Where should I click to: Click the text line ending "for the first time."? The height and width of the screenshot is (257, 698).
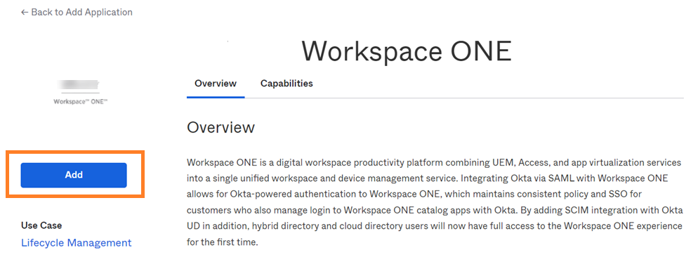coord(223,243)
